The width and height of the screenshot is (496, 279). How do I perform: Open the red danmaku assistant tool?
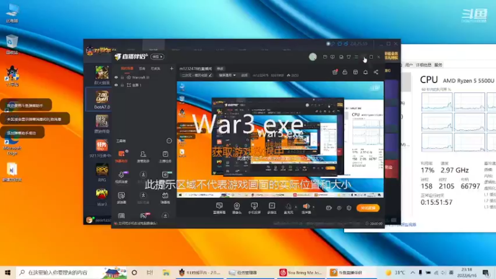coord(122,156)
